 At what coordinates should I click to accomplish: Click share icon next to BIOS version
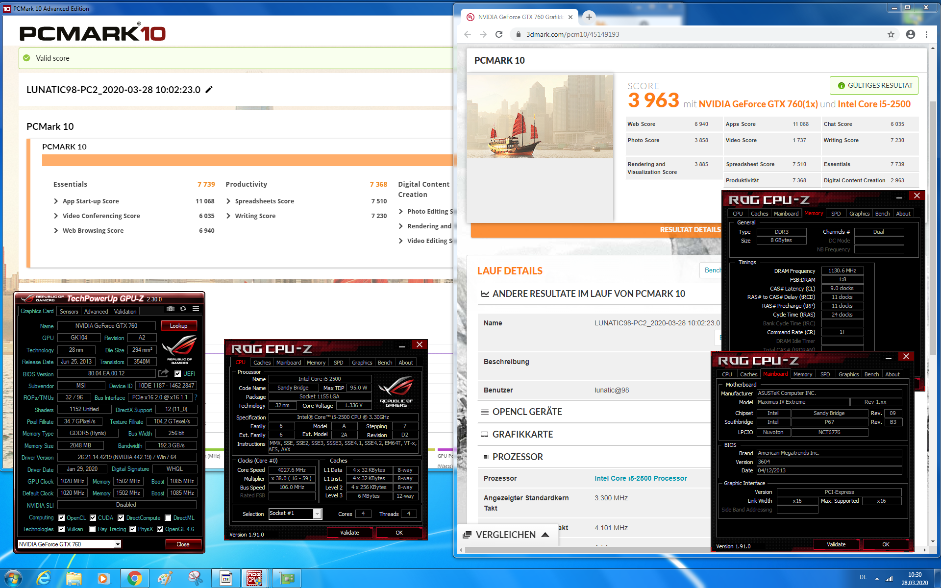(163, 373)
